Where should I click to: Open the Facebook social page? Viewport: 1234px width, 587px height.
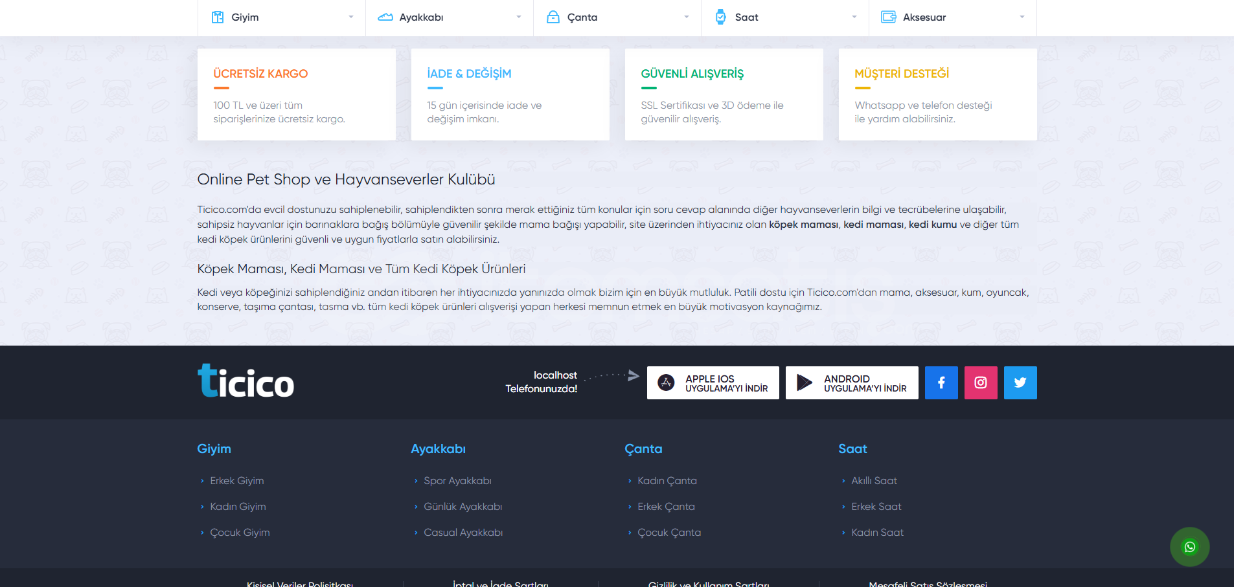pos(941,382)
